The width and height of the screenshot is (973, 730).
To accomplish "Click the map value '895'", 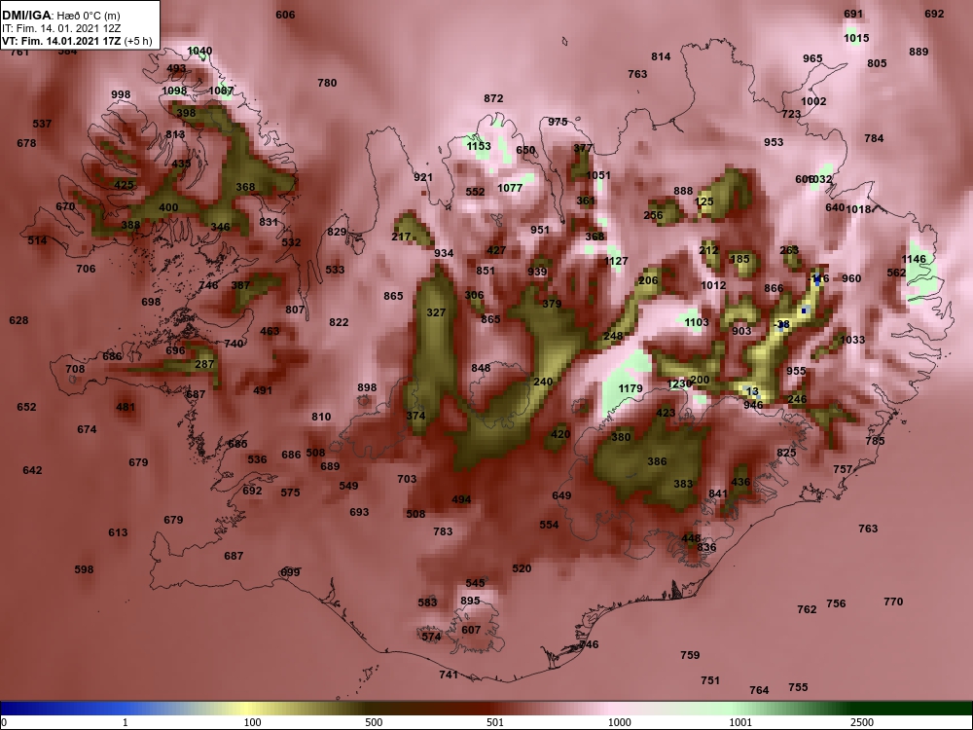I will pyautogui.click(x=470, y=601).
